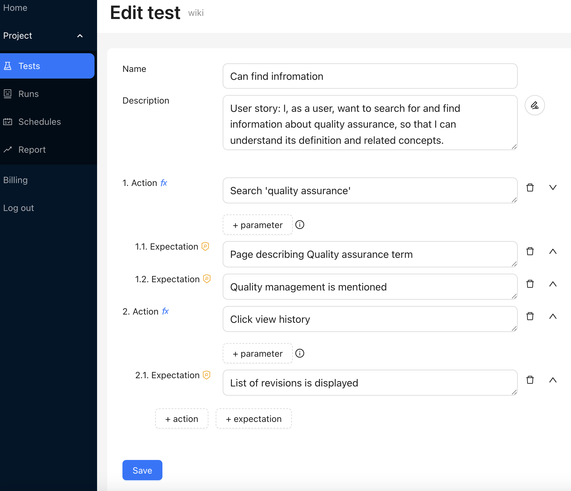Delete Expectation 1.2 via trash icon
The height and width of the screenshot is (491, 571).
pyautogui.click(x=530, y=284)
